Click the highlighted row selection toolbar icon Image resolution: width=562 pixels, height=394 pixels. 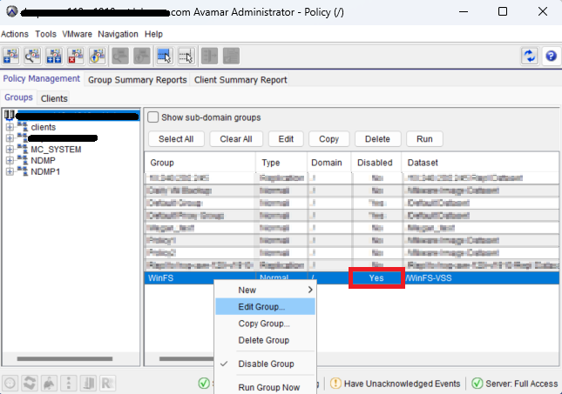pyautogui.click(x=164, y=56)
